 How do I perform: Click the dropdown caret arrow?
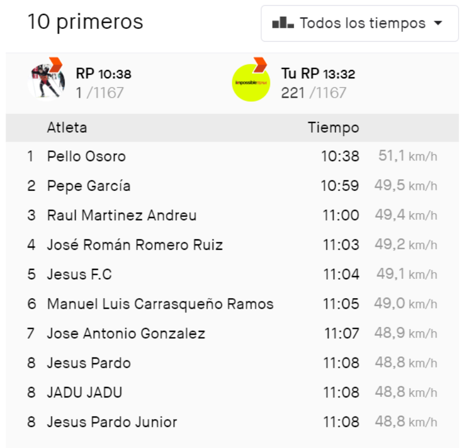[x=438, y=24]
